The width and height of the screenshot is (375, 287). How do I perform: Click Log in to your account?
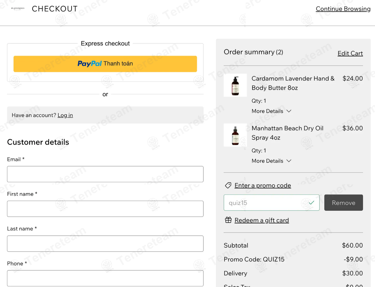(65, 115)
